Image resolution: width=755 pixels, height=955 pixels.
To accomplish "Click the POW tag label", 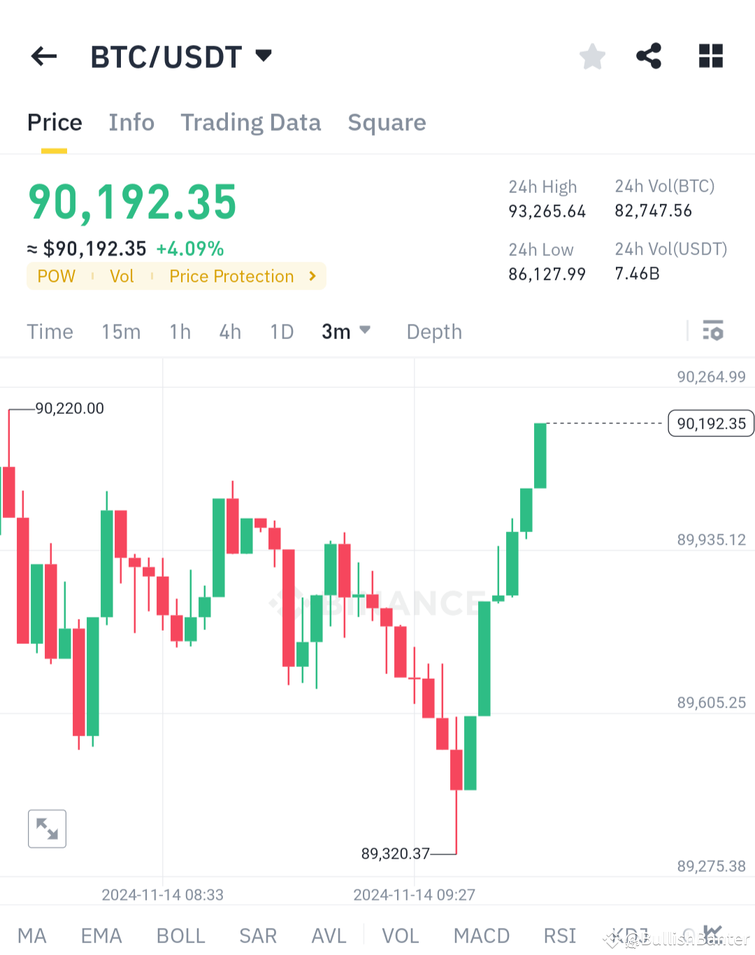I will click(56, 275).
